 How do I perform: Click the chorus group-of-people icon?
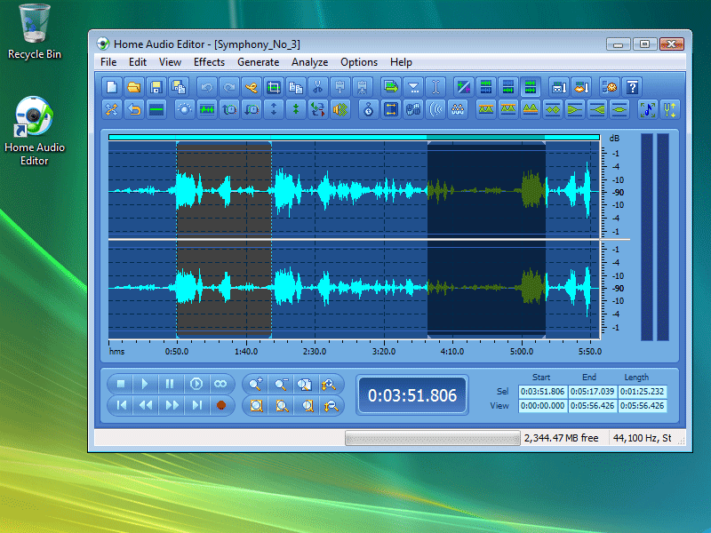[458, 109]
